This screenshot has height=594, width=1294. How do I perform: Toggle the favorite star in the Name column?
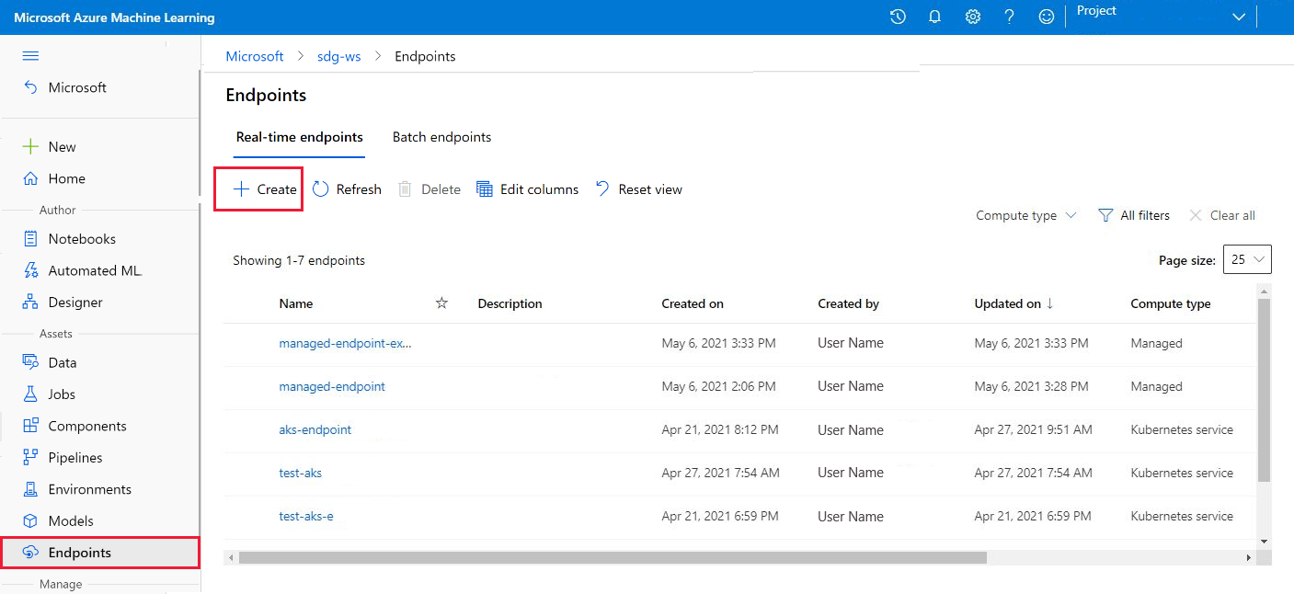click(441, 303)
